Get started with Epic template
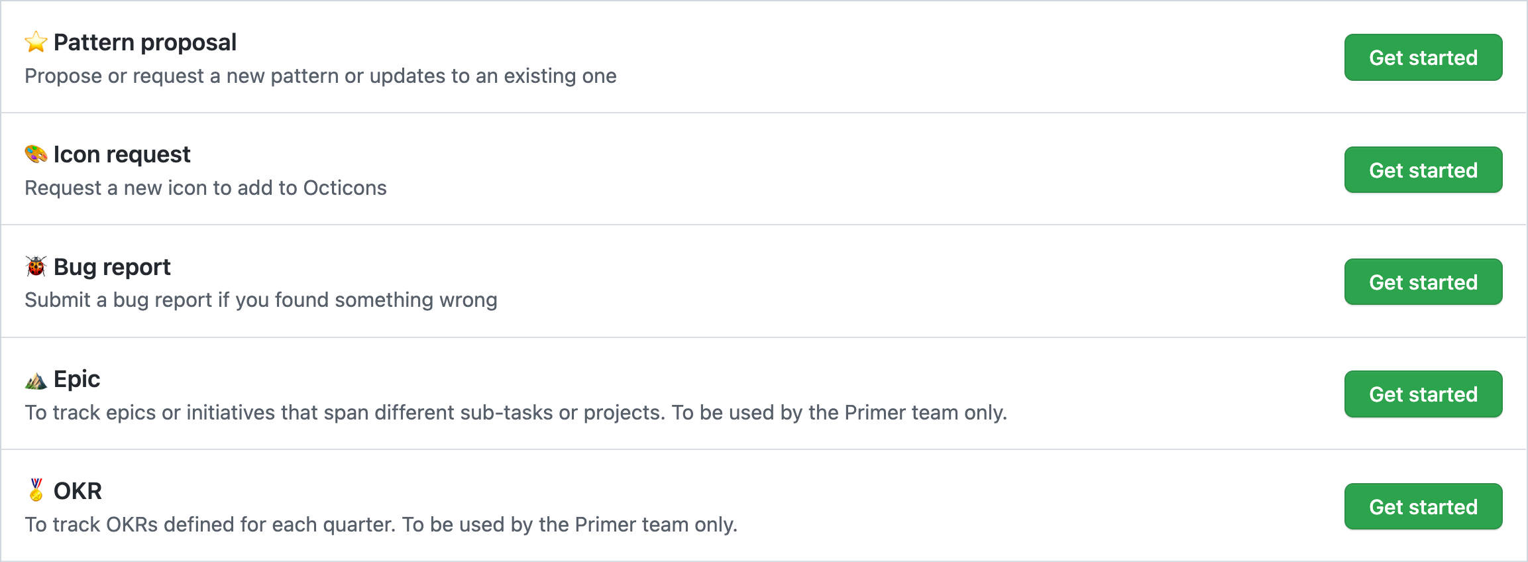Viewport: 1528px width, 562px height. point(1423,394)
